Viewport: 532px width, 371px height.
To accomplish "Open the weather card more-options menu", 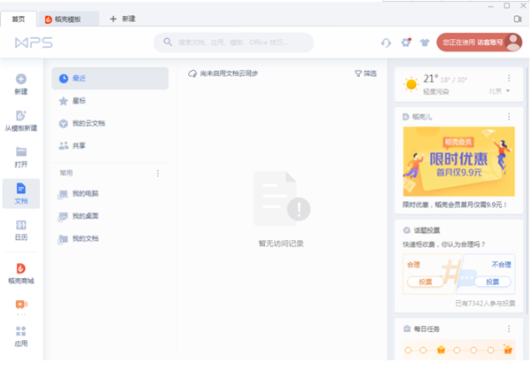I will coord(509,78).
